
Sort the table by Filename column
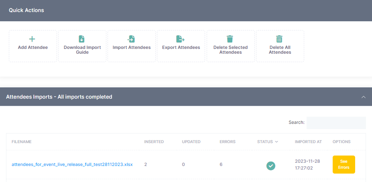coord(22,142)
